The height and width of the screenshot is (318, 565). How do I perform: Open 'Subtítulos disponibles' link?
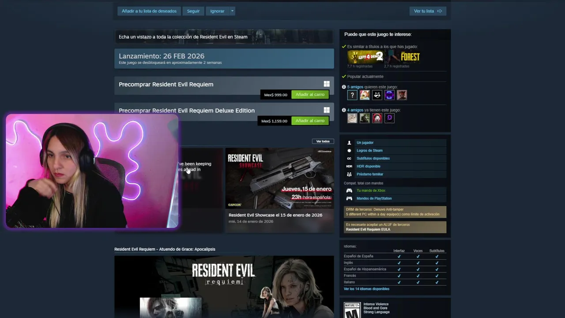coord(373,159)
